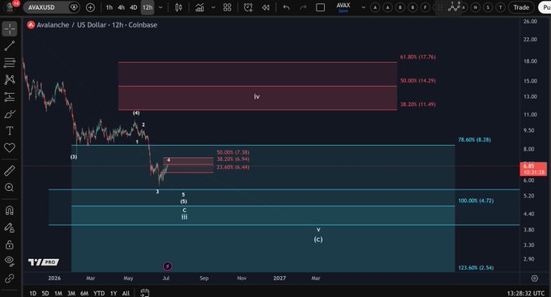Image resolution: width=551 pixels, height=297 pixels.
Task: Open the candlestick chart type menu
Action: 178,7
